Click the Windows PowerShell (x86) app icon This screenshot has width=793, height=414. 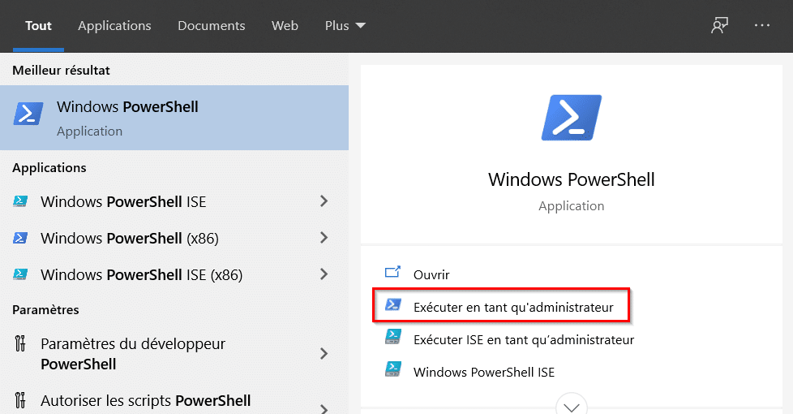pos(20,238)
